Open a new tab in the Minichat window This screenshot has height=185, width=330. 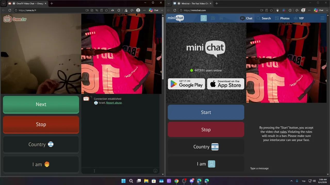pos(217,3)
